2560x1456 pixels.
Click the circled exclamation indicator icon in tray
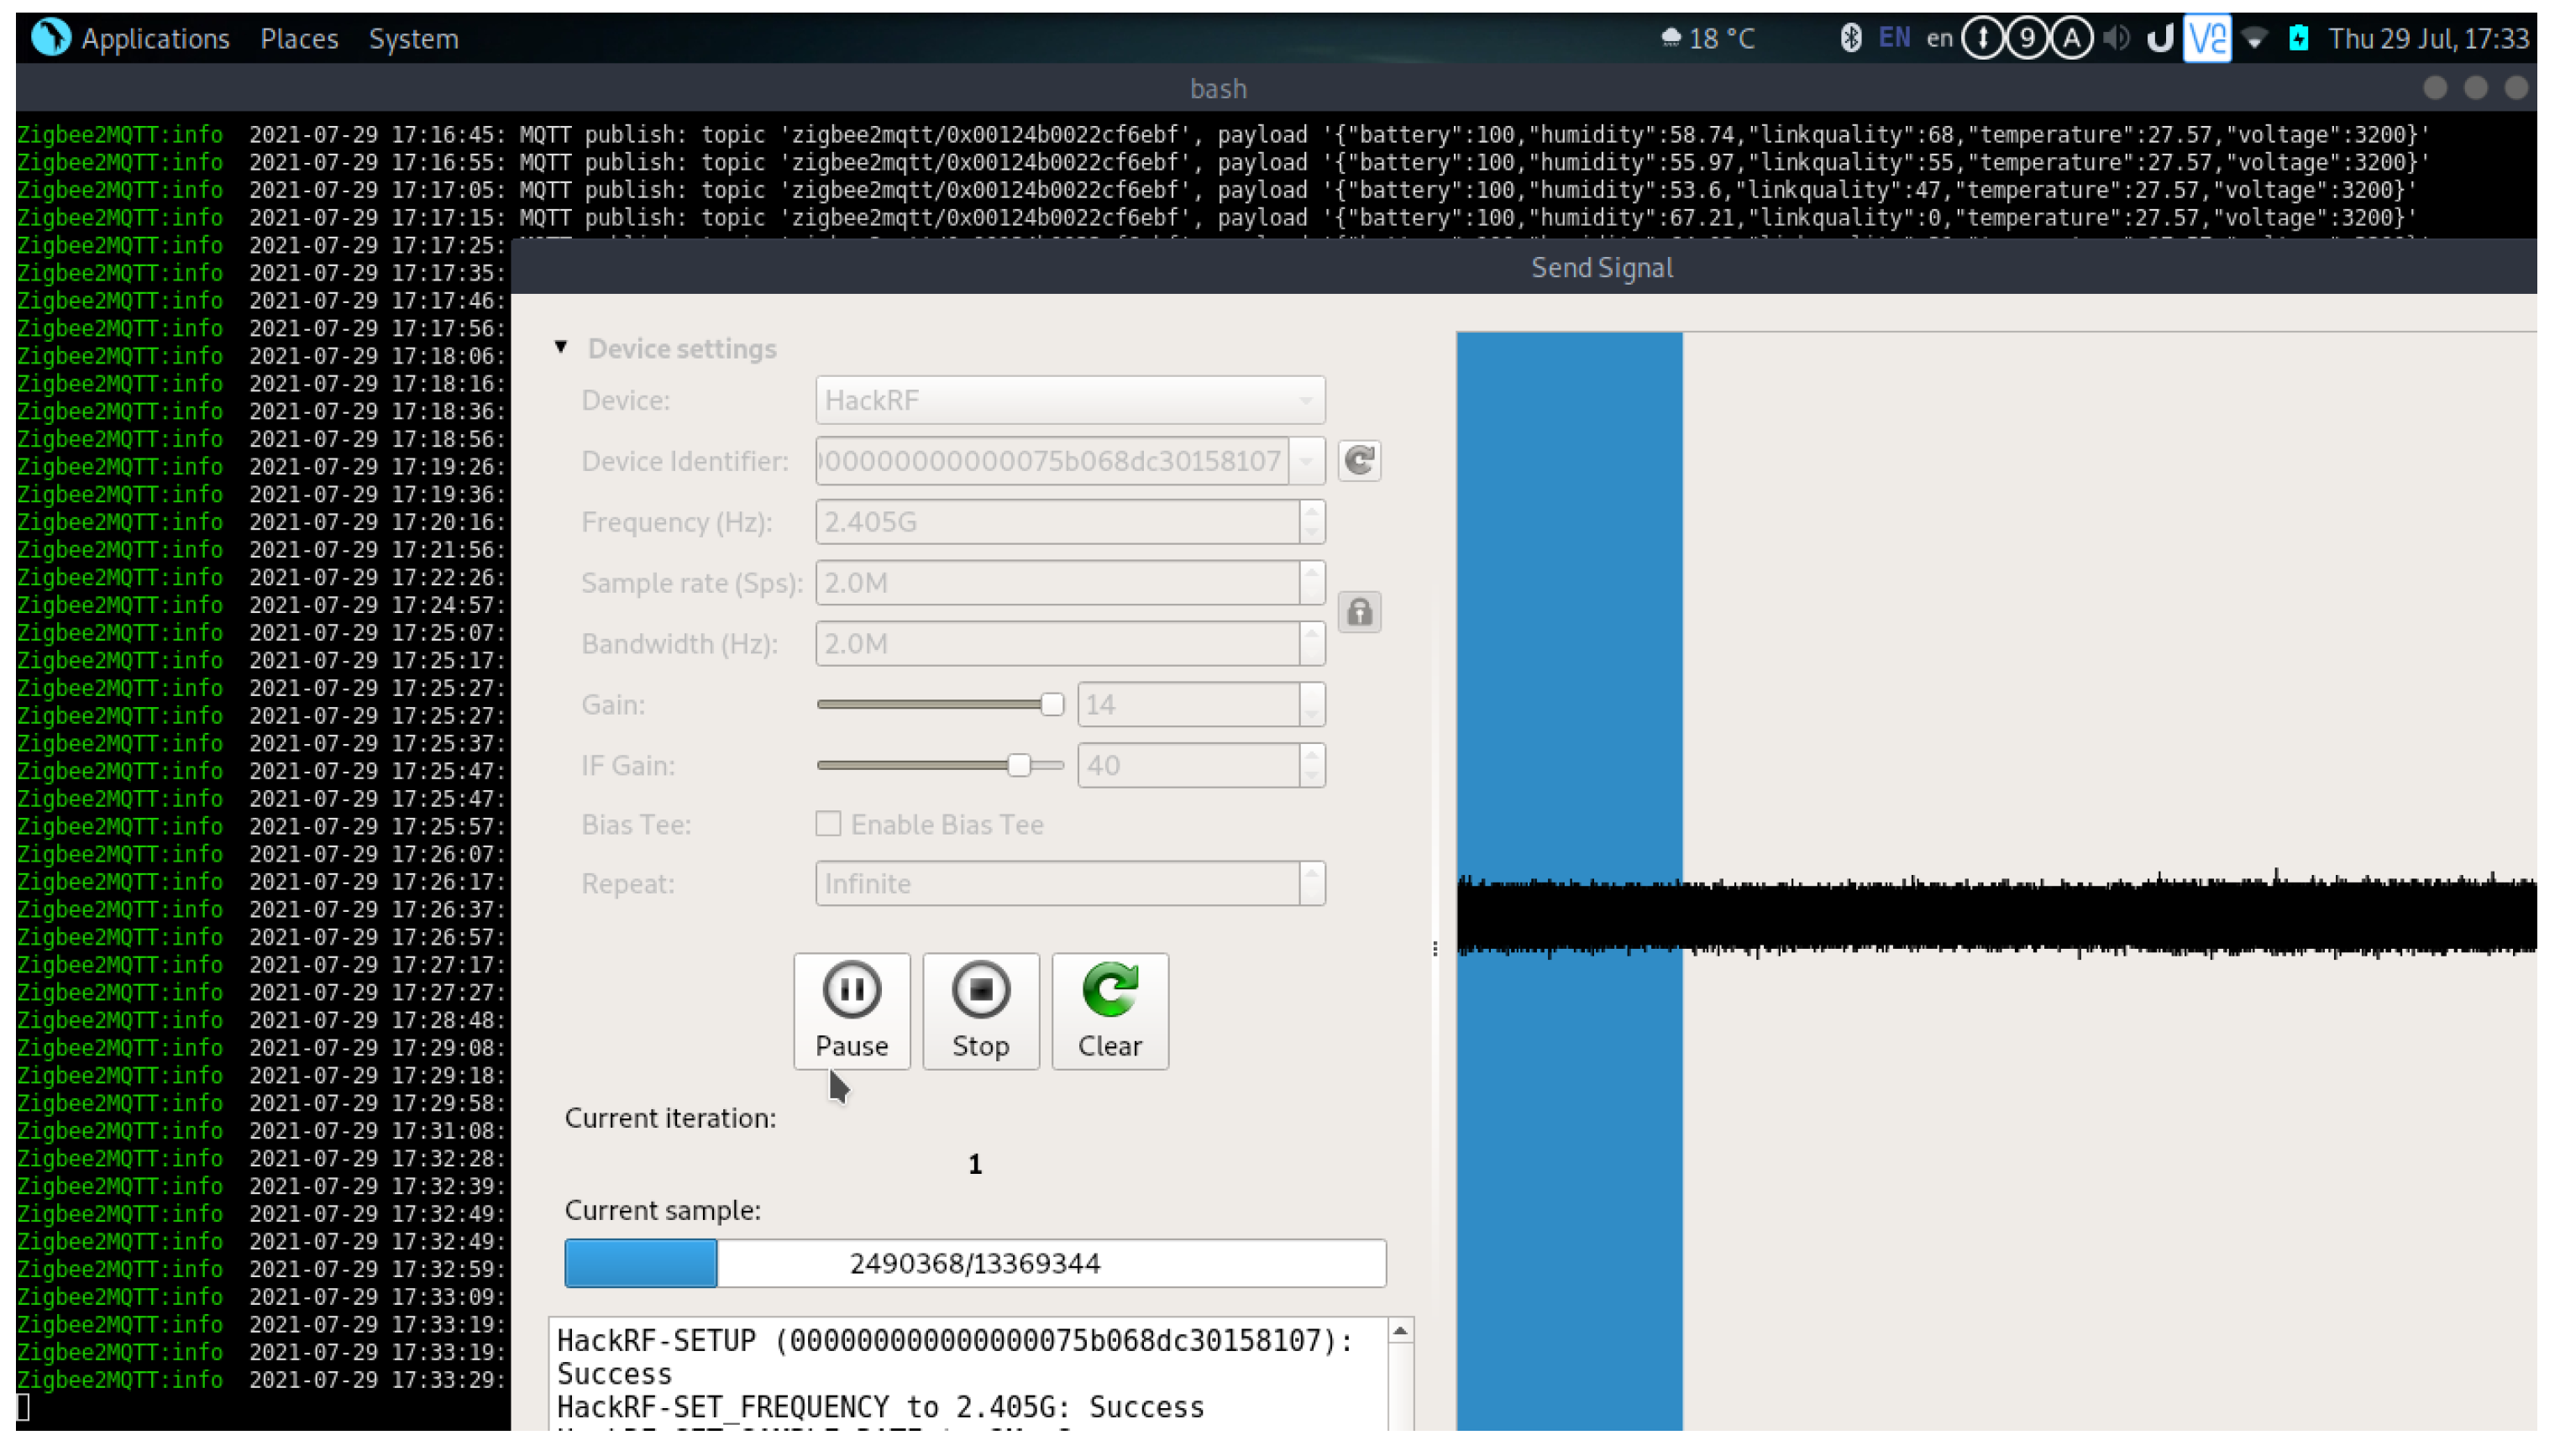coord(1982,38)
